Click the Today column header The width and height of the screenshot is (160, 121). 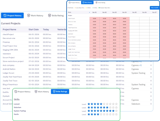(46, 29)
